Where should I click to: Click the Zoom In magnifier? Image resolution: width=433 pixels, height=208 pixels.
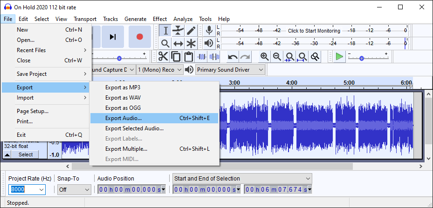(x=264, y=57)
